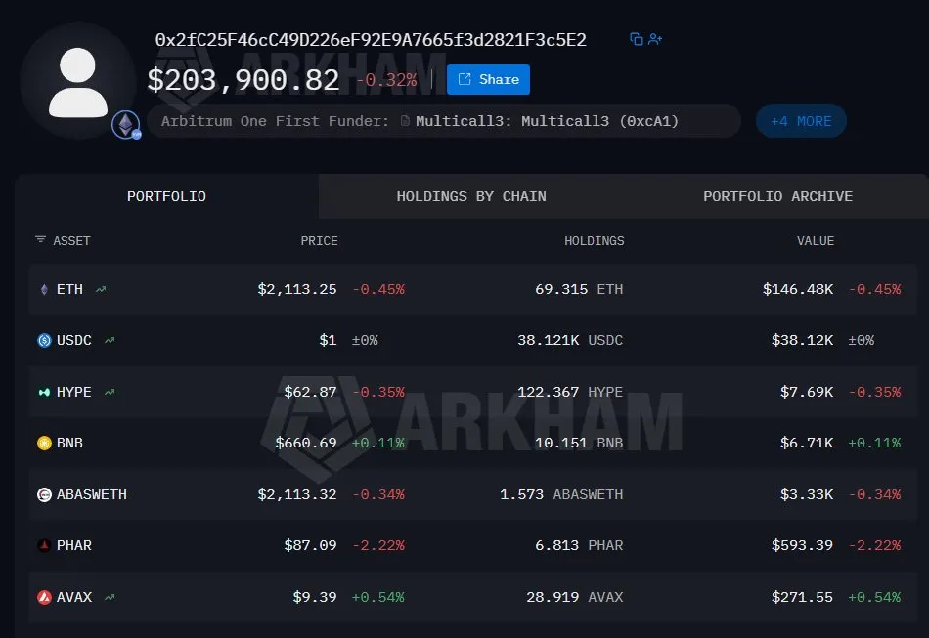This screenshot has width=929, height=638.
Task: Open the AVAX asset name
Action: pyautogui.click(x=74, y=597)
